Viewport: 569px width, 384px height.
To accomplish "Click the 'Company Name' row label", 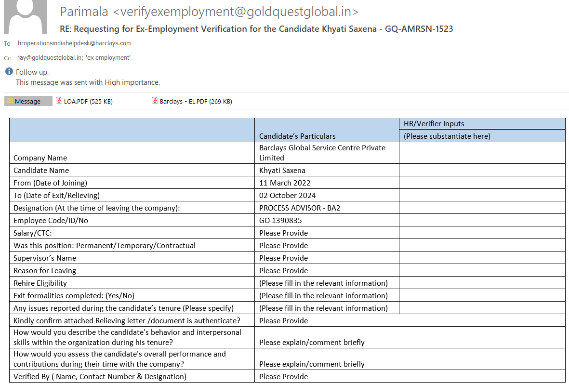I will coord(40,158).
